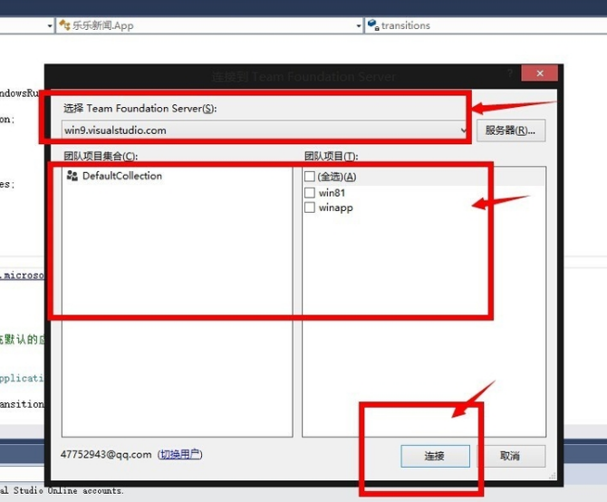Tick the winapp project checkbox

point(309,208)
